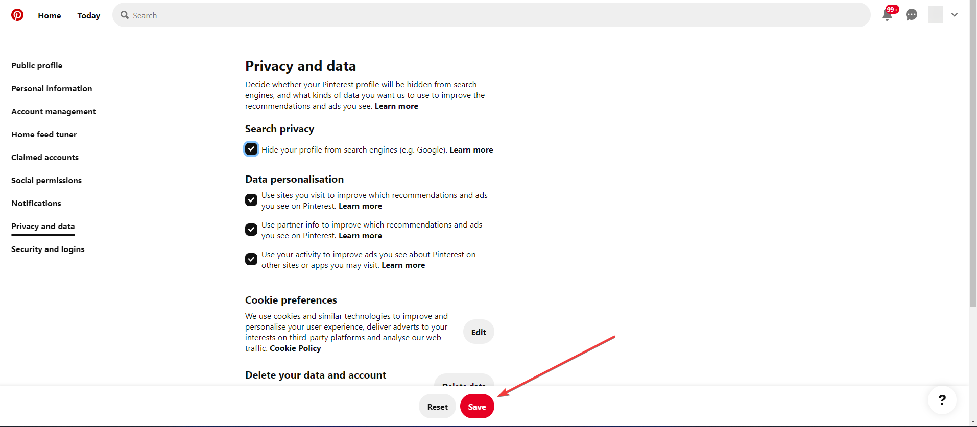Select Privacy and data in sidebar
The width and height of the screenshot is (977, 427).
click(x=43, y=226)
